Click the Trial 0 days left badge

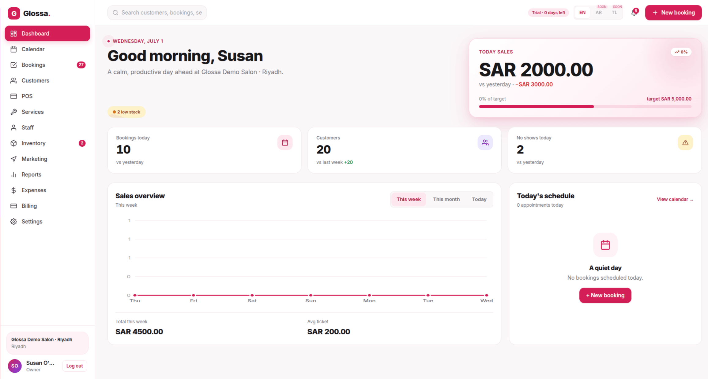(x=548, y=13)
